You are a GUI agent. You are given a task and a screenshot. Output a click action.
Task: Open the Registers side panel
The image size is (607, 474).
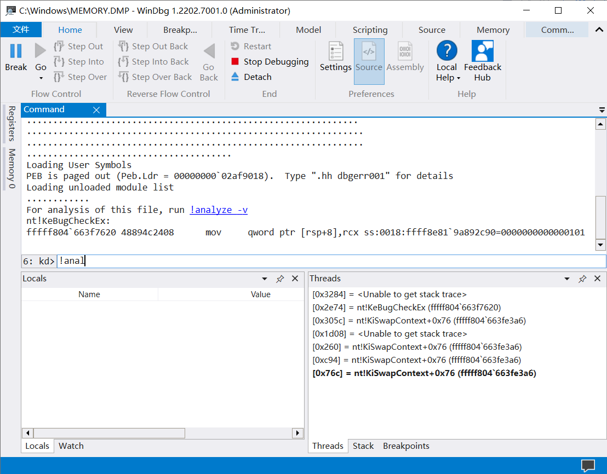click(x=12, y=123)
